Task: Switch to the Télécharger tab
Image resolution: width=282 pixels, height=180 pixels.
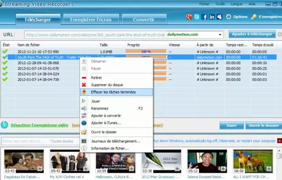Action: click(38, 19)
